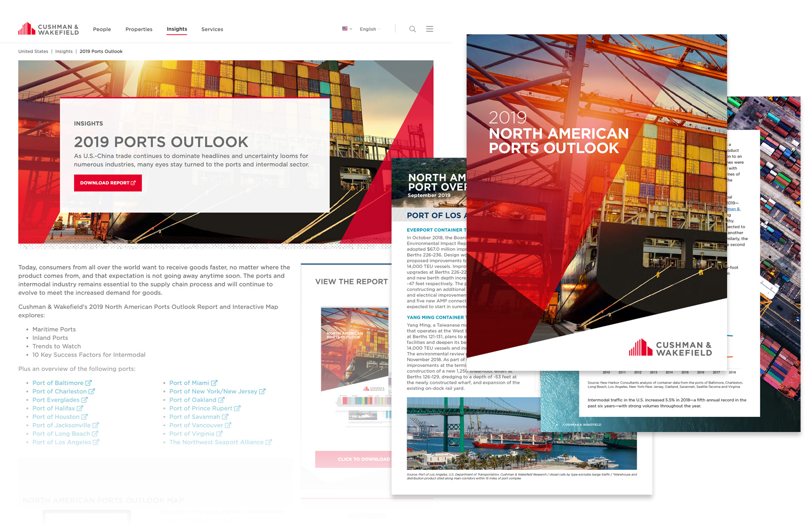Open the Port of Savannah link
The image size is (811, 529).
point(195,417)
